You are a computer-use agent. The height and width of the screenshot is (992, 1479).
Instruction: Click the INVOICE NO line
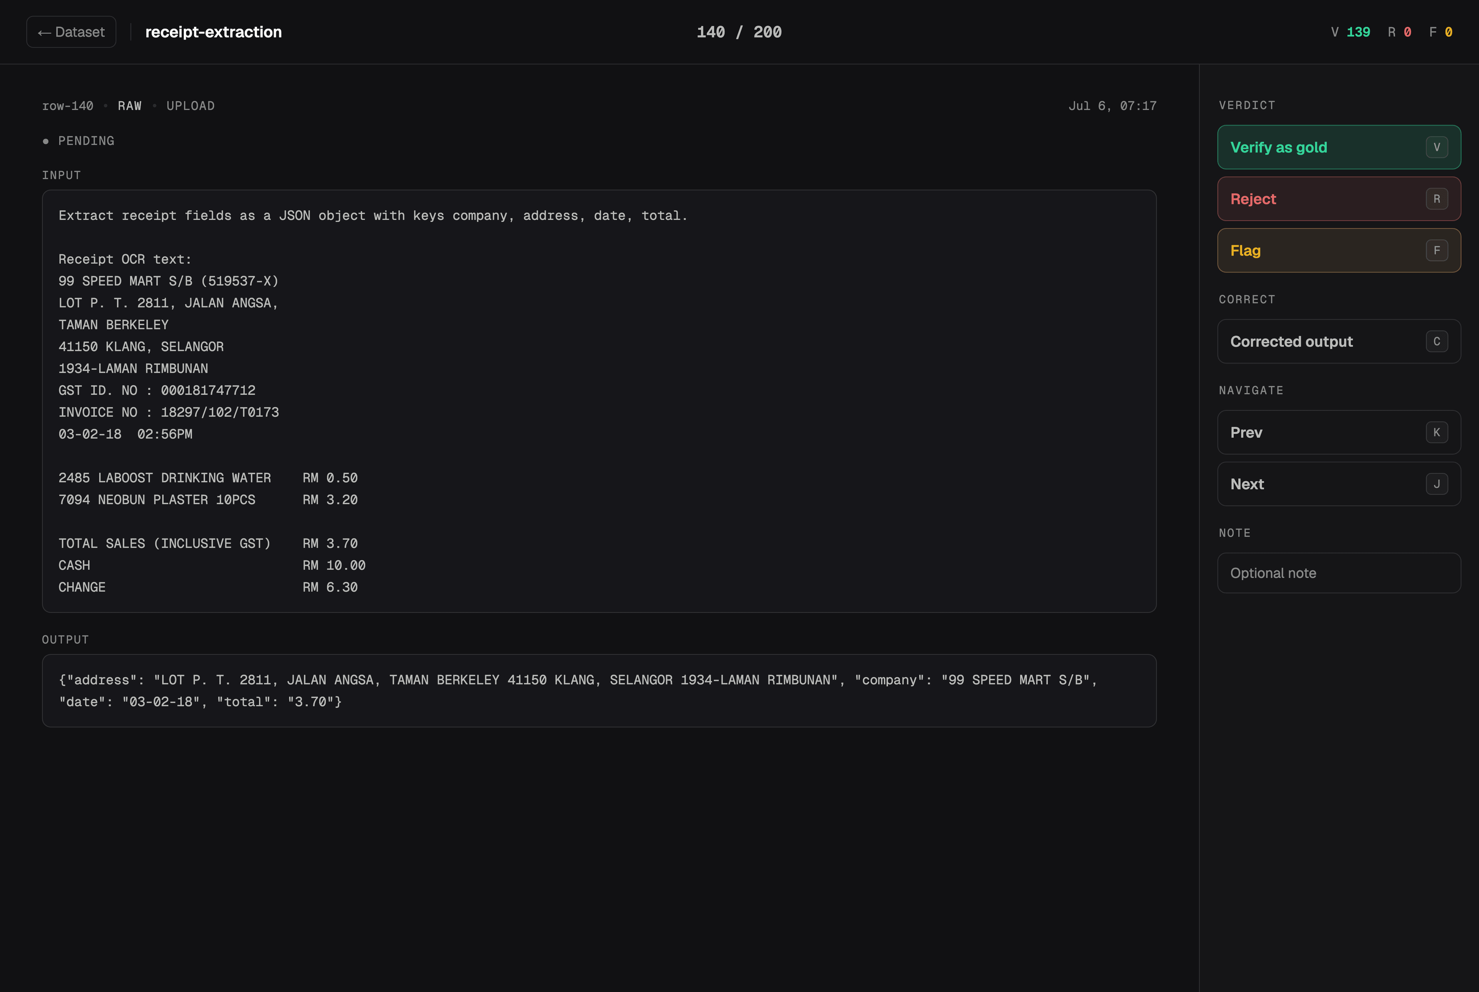pyautogui.click(x=168, y=413)
